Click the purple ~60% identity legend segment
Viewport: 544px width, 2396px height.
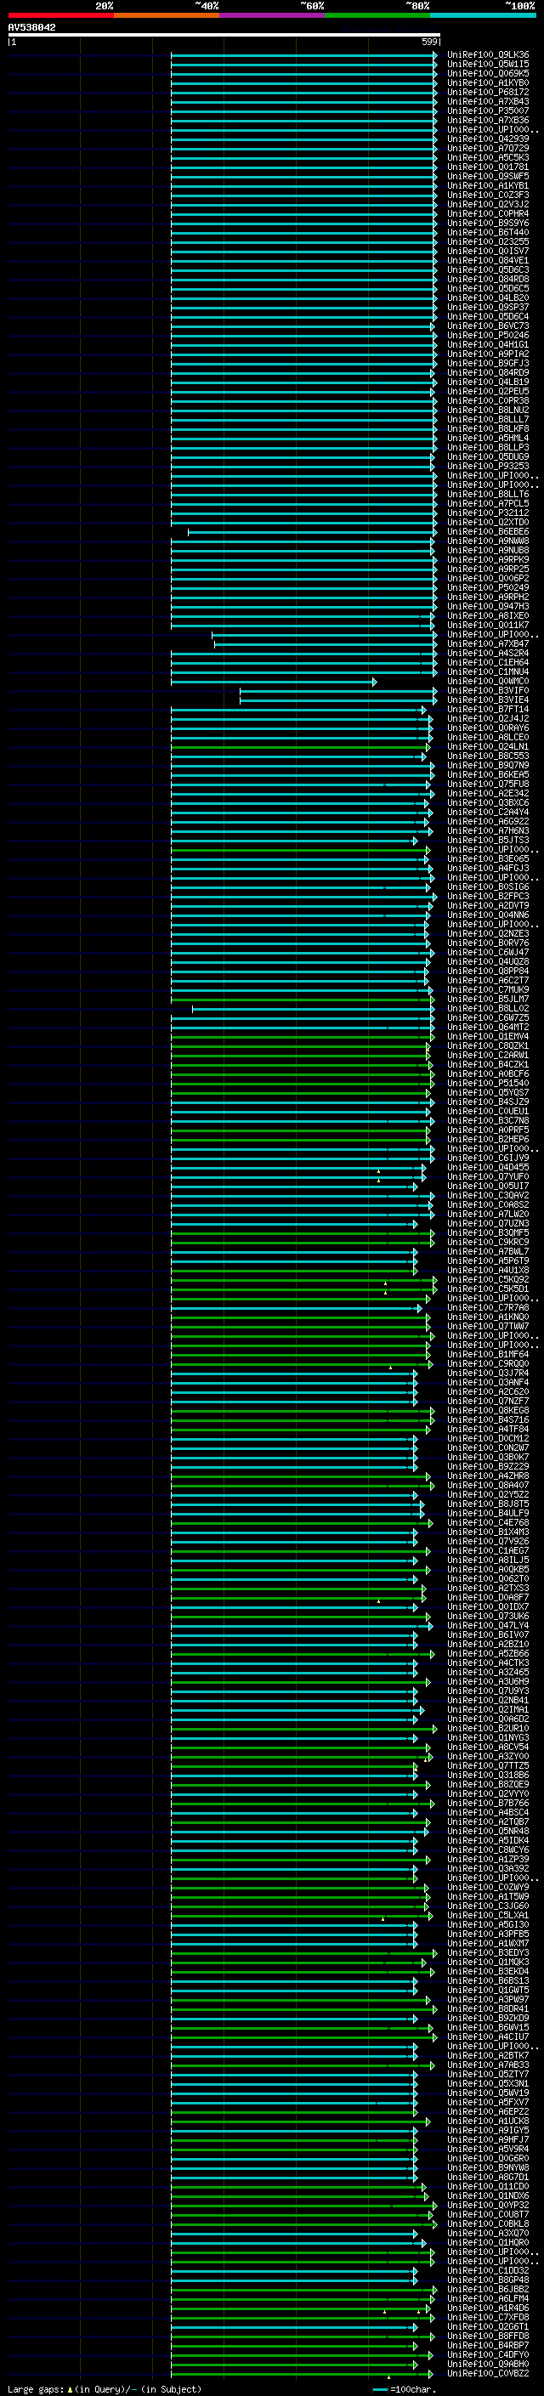271,15
